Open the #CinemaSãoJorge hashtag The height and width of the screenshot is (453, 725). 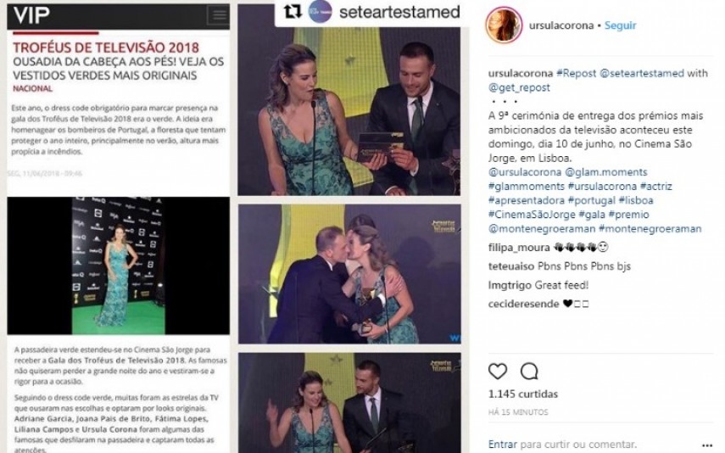[532, 215]
